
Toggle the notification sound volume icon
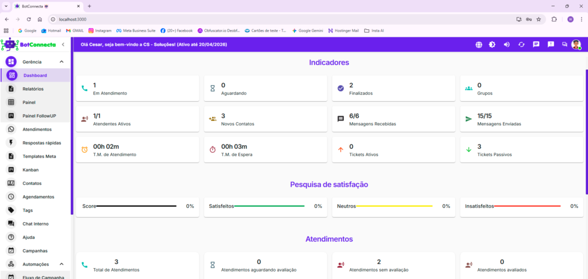[x=506, y=45]
